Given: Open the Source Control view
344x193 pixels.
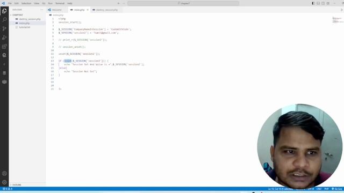Looking at the screenshot, I should [x=4, y=28].
